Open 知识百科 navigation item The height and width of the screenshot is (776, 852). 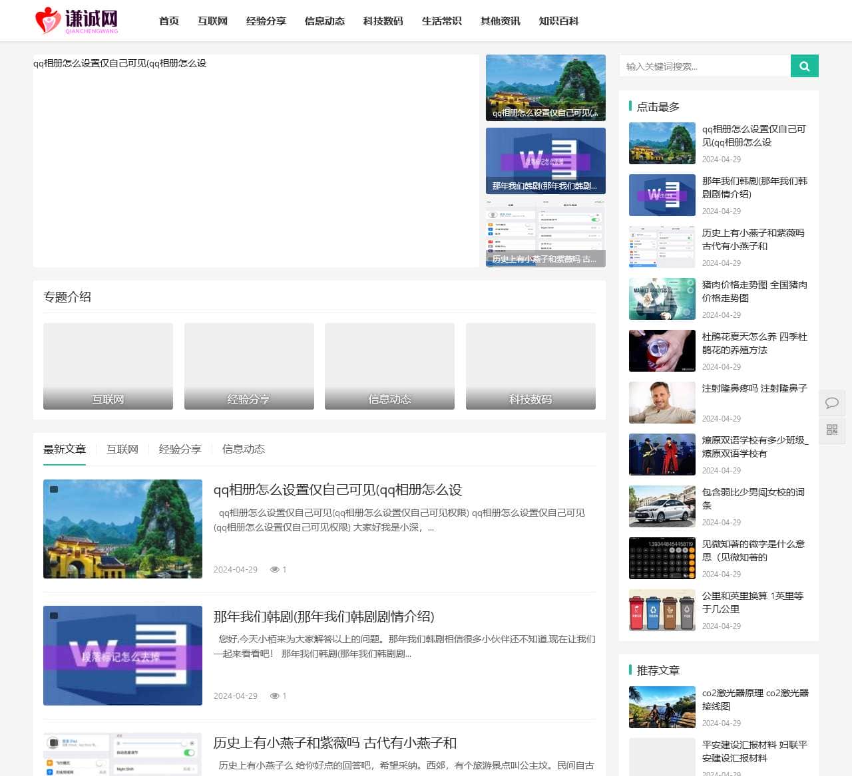click(x=558, y=21)
